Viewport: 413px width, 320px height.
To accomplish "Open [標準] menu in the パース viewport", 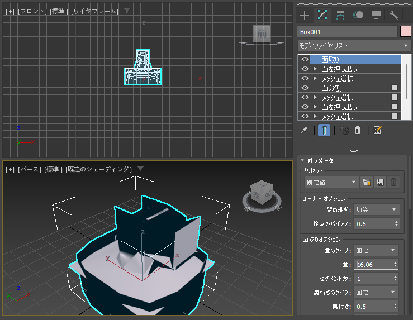I will pos(53,169).
